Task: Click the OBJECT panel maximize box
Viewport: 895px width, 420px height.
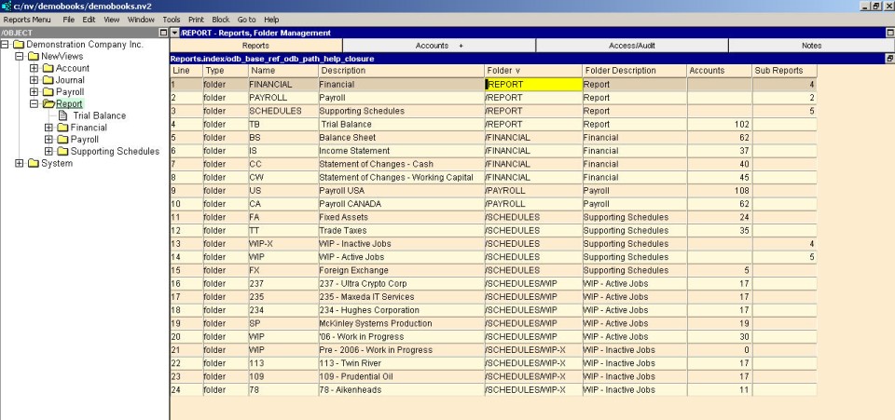Action: (x=164, y=33)
